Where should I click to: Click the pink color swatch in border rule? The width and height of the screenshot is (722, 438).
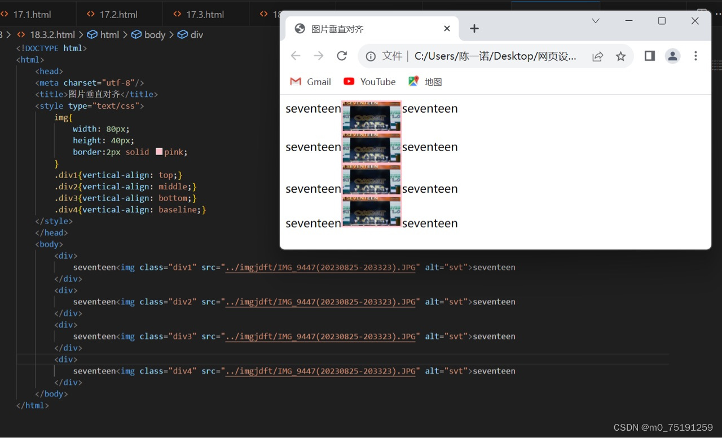[159, 152]
